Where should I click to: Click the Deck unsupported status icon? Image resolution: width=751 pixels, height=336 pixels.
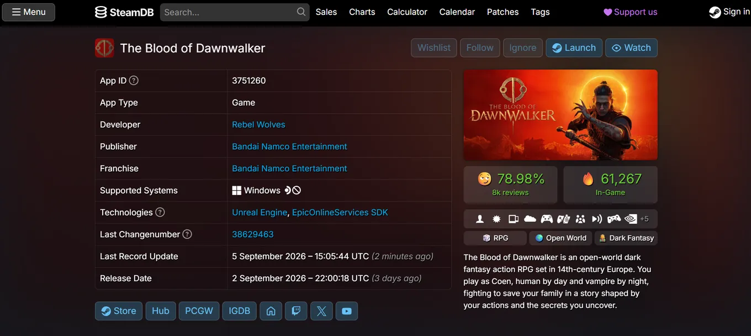coord(297,191)
